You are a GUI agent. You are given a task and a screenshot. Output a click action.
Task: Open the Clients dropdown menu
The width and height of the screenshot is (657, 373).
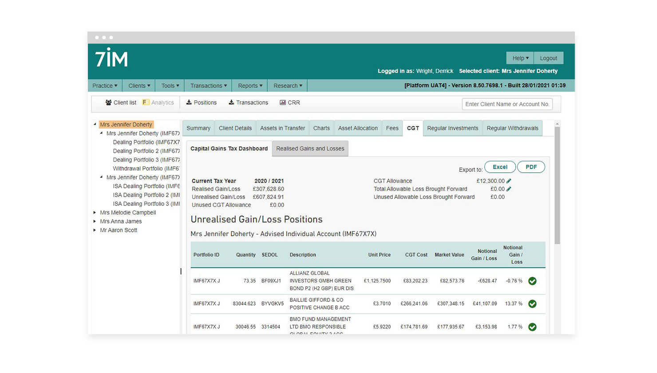(139, 86)
